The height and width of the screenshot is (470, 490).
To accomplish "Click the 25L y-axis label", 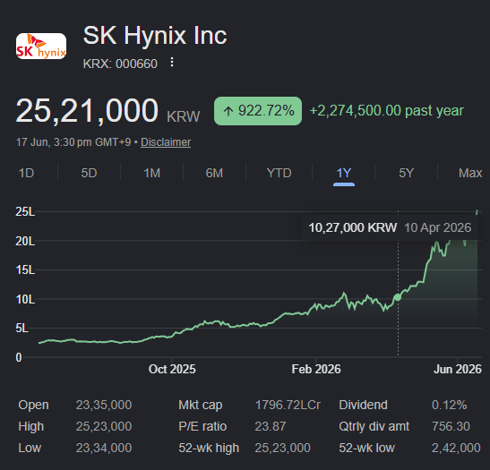I will click(25, 212).
